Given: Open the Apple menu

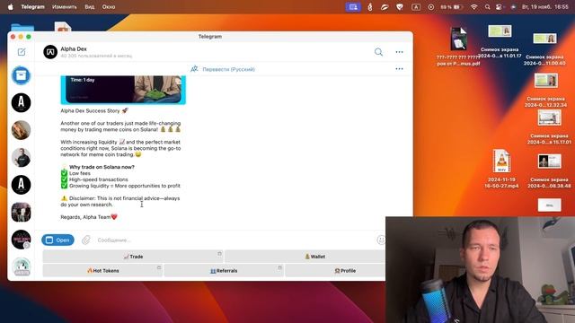Looking at the screenshot, I should [x=10, y=6].
